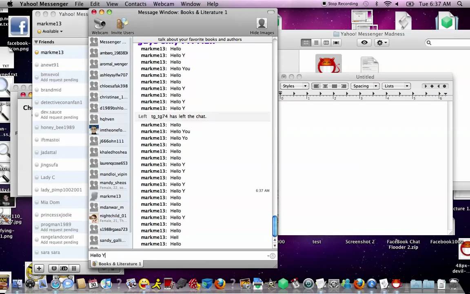Select princessxjodie in the friends list

60,215
